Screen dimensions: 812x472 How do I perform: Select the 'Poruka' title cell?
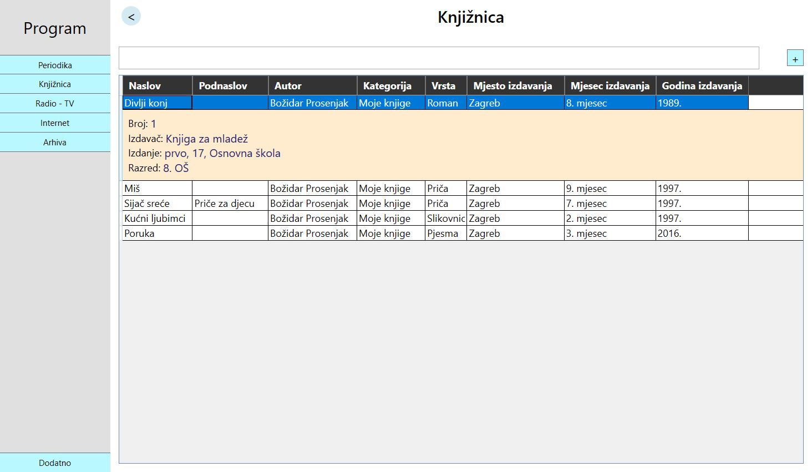click(158, 233)
